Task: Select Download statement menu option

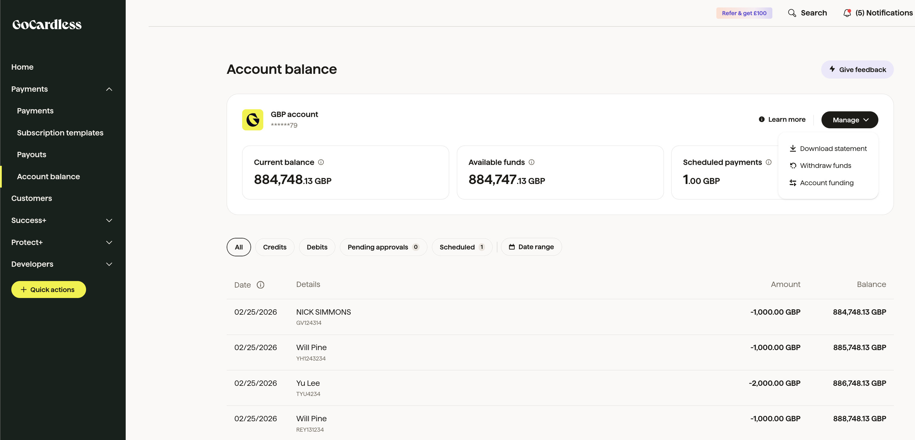Action: [x=833, y=149]
